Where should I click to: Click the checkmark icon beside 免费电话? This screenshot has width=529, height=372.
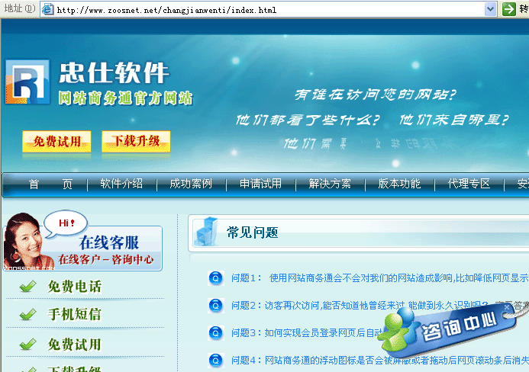[x=28, y=287]
